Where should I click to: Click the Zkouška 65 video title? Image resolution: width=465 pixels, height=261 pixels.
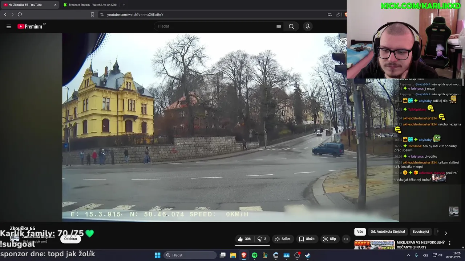tap(22, 228)
